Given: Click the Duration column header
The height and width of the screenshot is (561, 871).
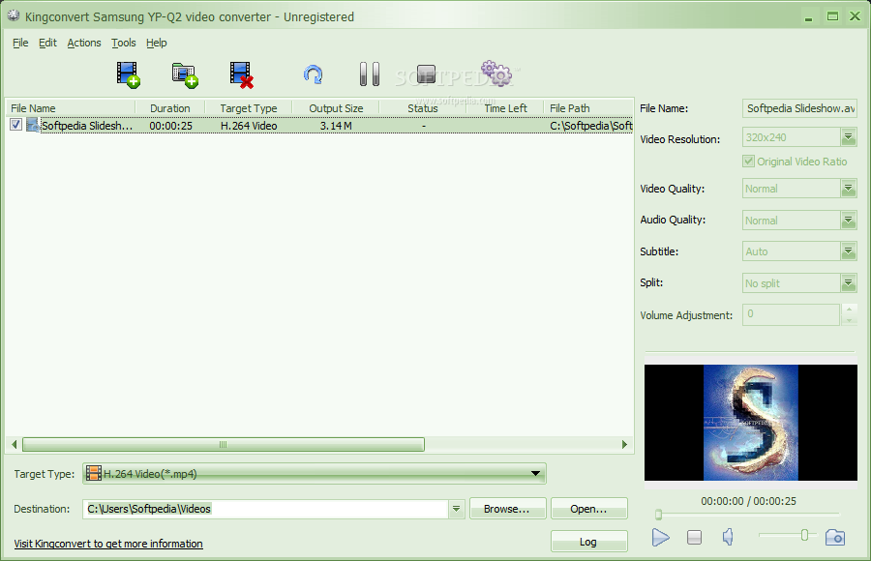Looking at the screenshot, I should (x=170, y=107).
